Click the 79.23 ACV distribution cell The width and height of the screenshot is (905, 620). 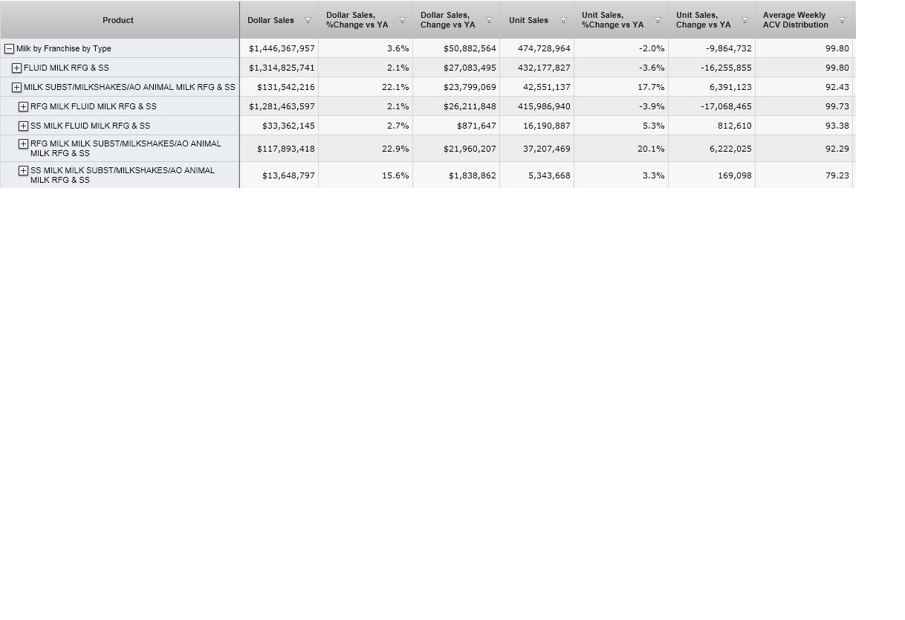tap(837, 175)
